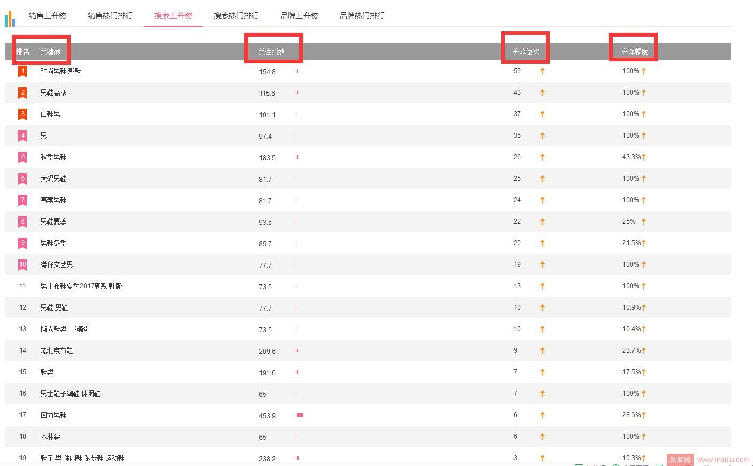
Task: Click the 关键词 column header
Action: click(50, 52)
